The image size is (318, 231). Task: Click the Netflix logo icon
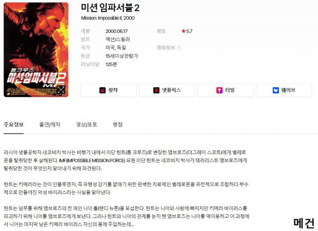tap(156, 90)
